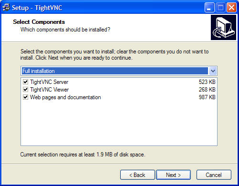Cancel the TightVNC installation
This screenshot has height=186, width=239.
(214, 175)
